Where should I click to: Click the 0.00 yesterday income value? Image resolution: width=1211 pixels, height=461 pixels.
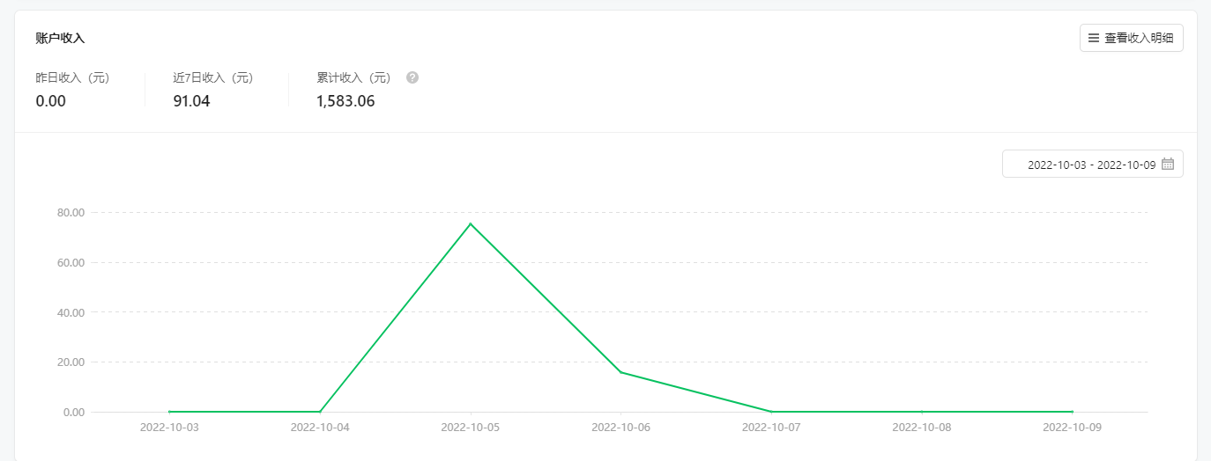(50, 101)
